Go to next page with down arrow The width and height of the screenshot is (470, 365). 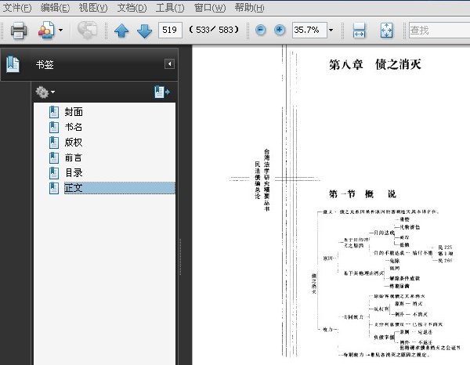click(x=144, y=31)
